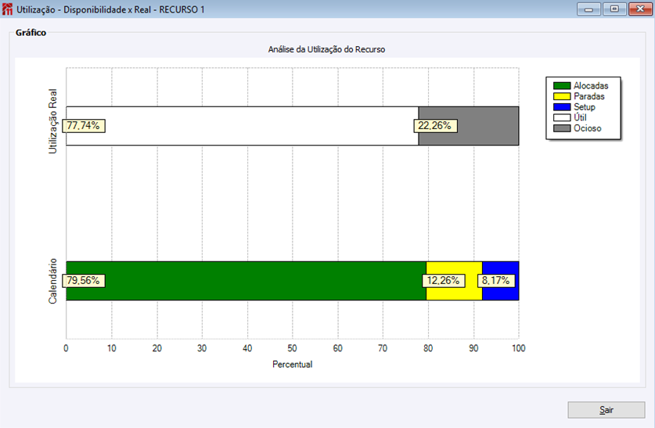Viewport: 655px width, 428px height.
Task: Click the 8,17% data label
Action: pyautogui.click(x=496, y=281)
